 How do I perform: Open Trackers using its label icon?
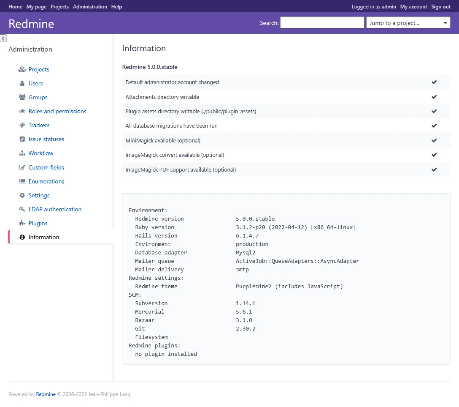point(22,125)
